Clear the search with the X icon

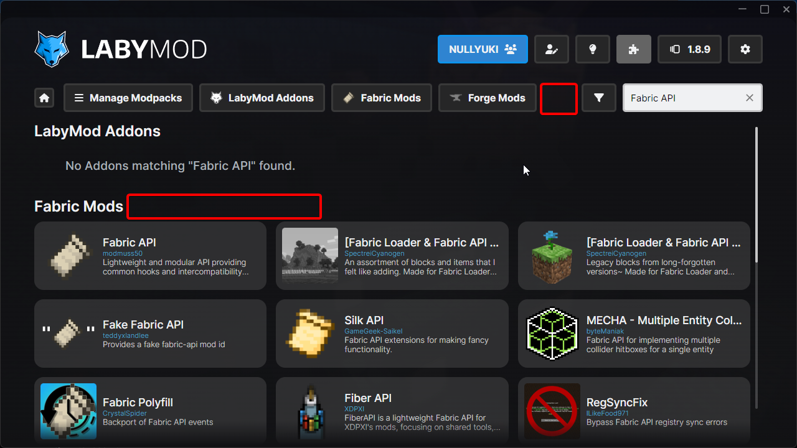750,98
